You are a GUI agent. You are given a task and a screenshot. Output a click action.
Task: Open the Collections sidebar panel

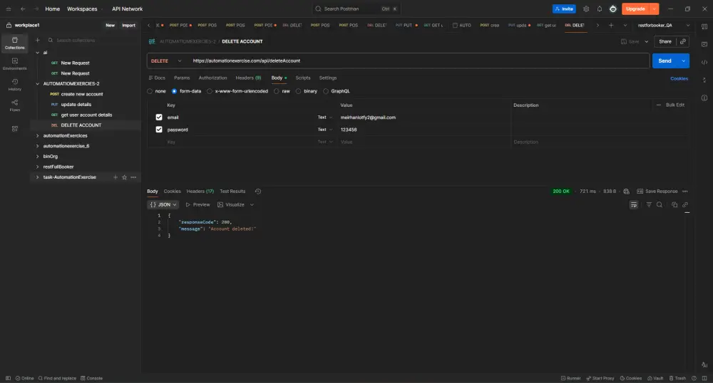[14, 43]
